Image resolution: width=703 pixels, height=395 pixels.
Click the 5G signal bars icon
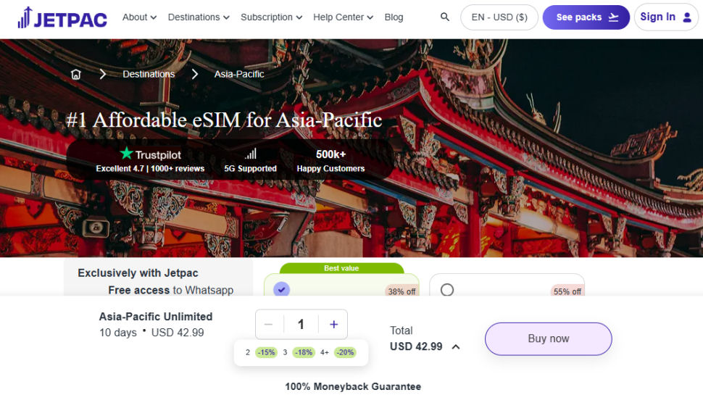251,154
